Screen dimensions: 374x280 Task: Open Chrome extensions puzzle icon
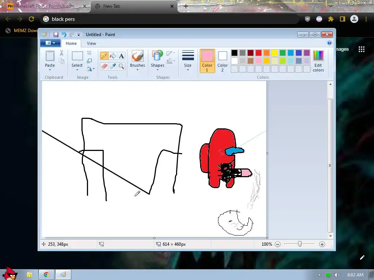[331, 19]
